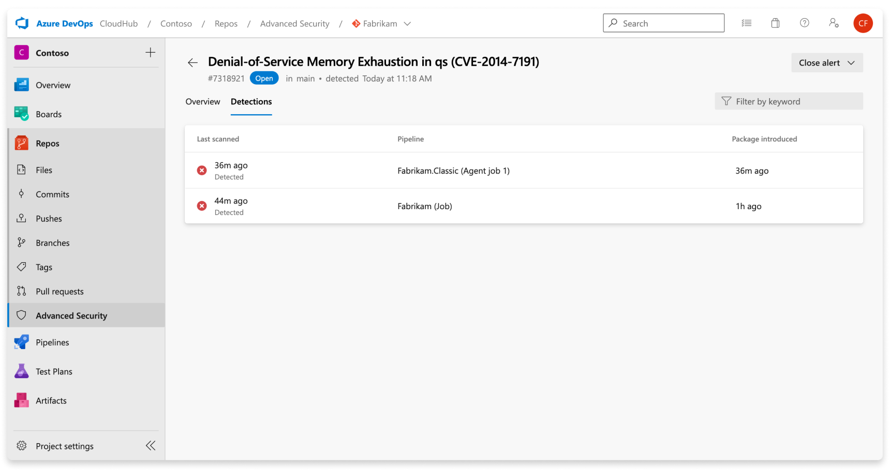This screenshot has width=890, height=471.
Task: Open the Pull requests page
Action: pyautogui.click(x=60, y=291)
